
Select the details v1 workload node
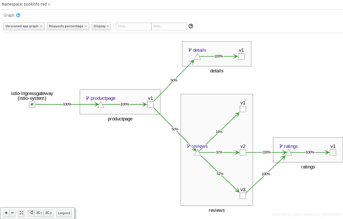click(x=241, y=56)
